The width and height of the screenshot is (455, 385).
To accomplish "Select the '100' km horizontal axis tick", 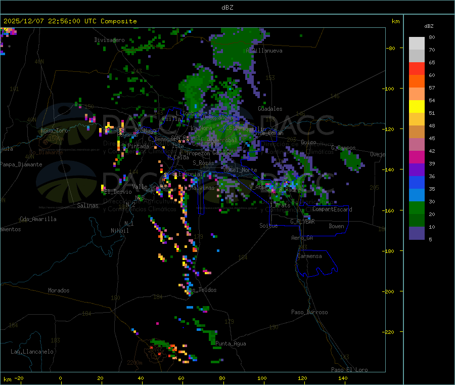I will [262, 378].
